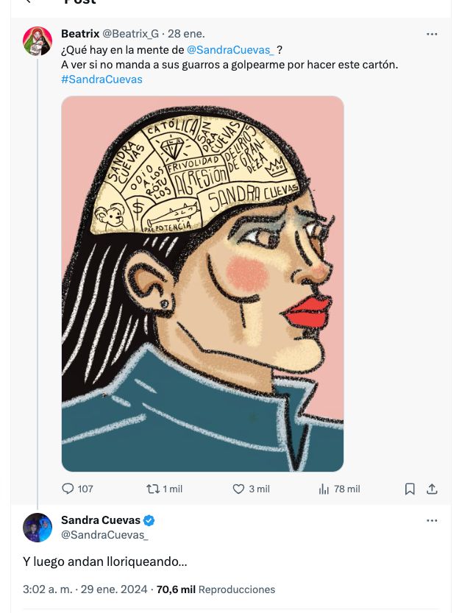Click the 28 ene. post date
459x613 pixels.
point(186,34)
